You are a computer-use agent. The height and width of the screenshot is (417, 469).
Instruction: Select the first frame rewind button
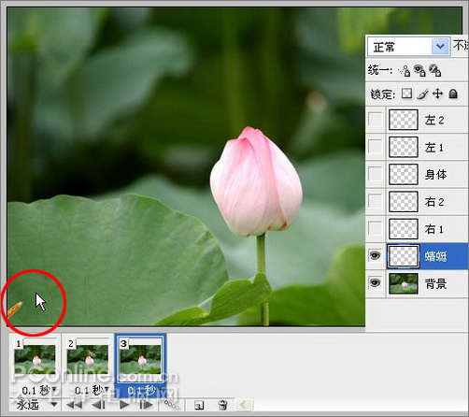coord(75,405)
